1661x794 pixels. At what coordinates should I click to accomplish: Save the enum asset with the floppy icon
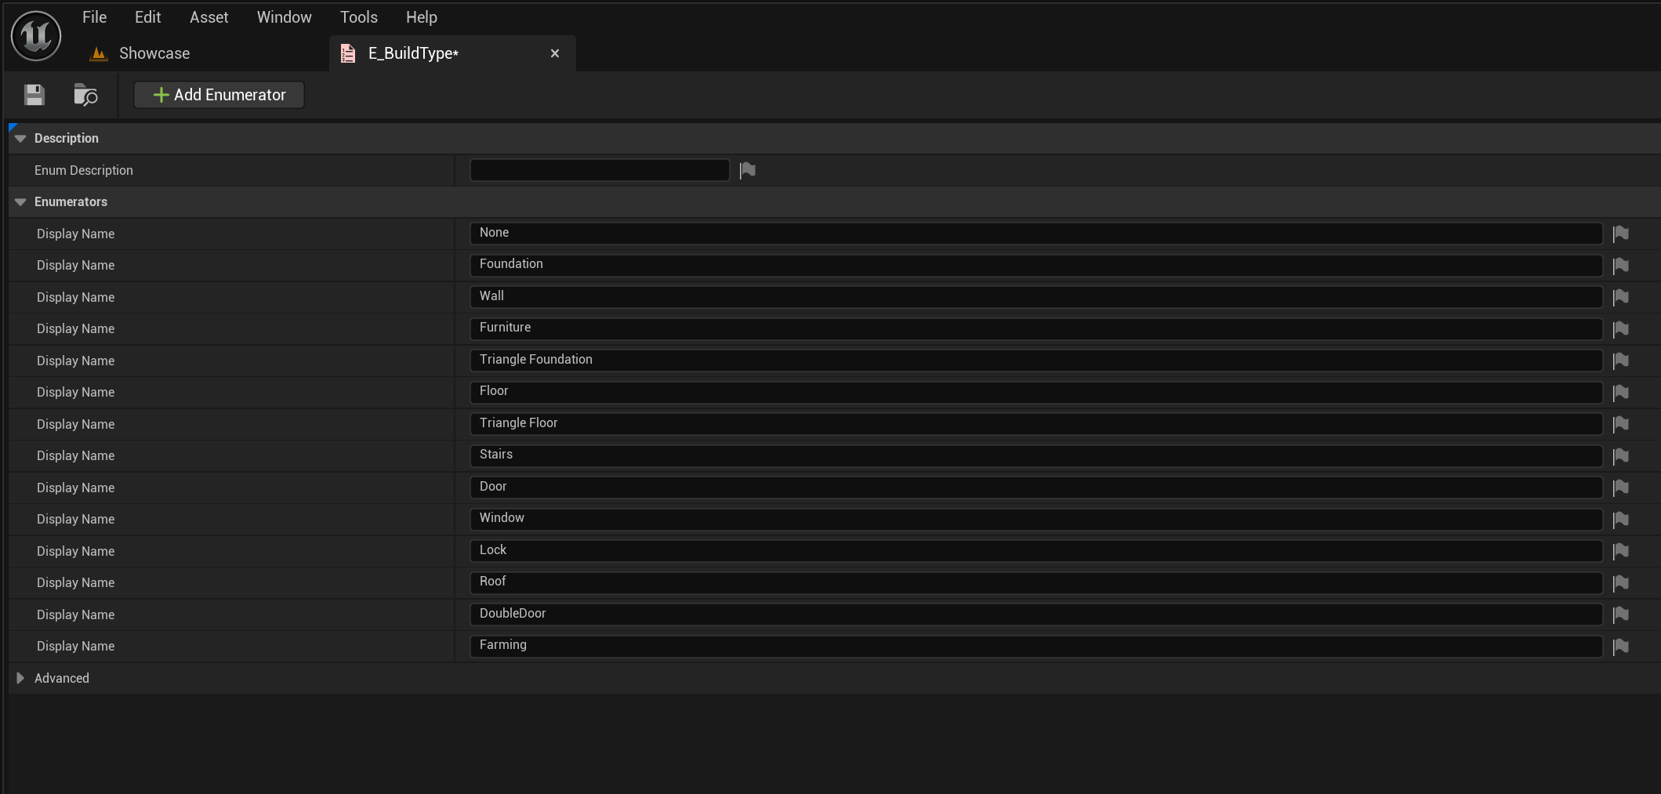coord(34,95)
